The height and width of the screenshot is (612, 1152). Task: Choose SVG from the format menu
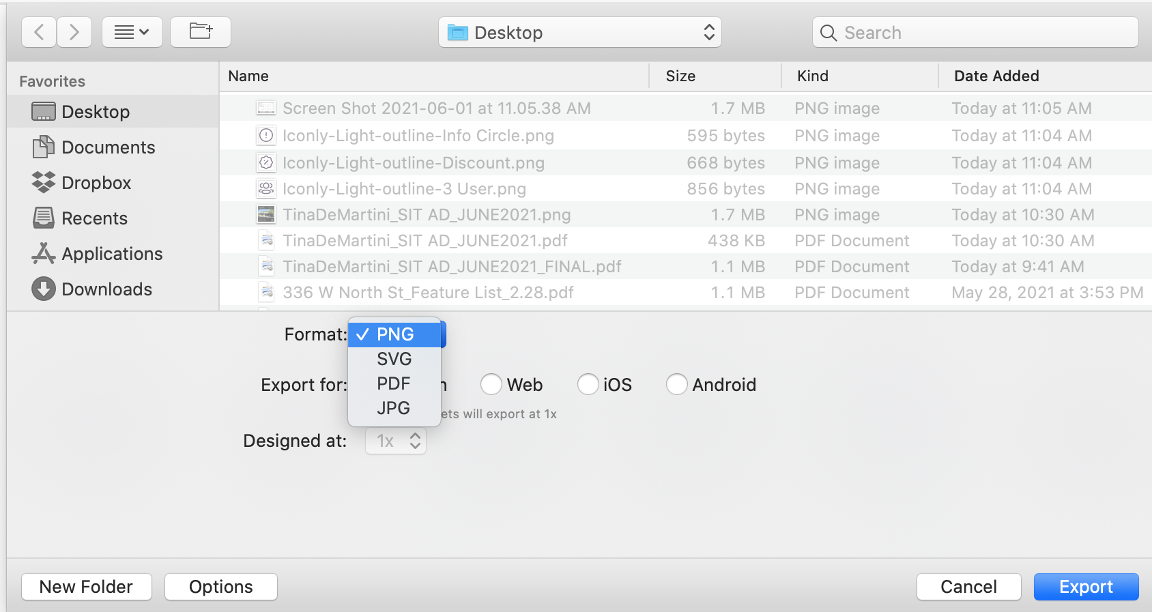(394, 359)
